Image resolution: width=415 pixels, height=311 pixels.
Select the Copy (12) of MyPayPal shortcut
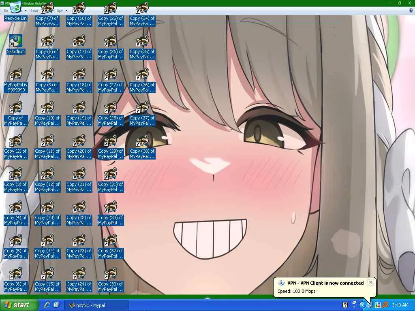point(47,180)
